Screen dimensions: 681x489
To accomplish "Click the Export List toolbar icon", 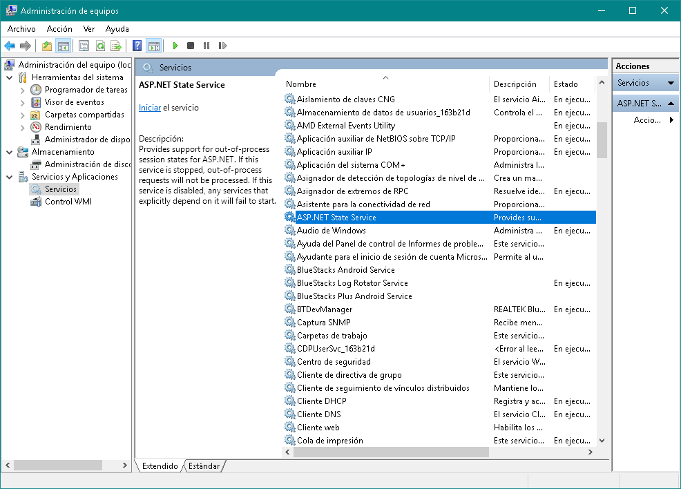I will pos(116,46).
